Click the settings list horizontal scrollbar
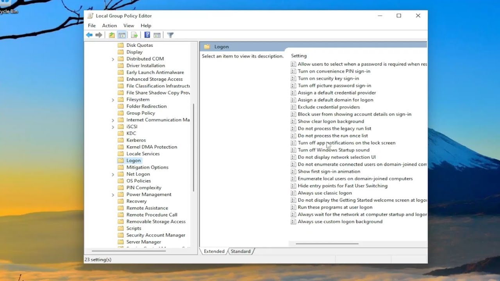500x281 pixels. tap(327, 244)
